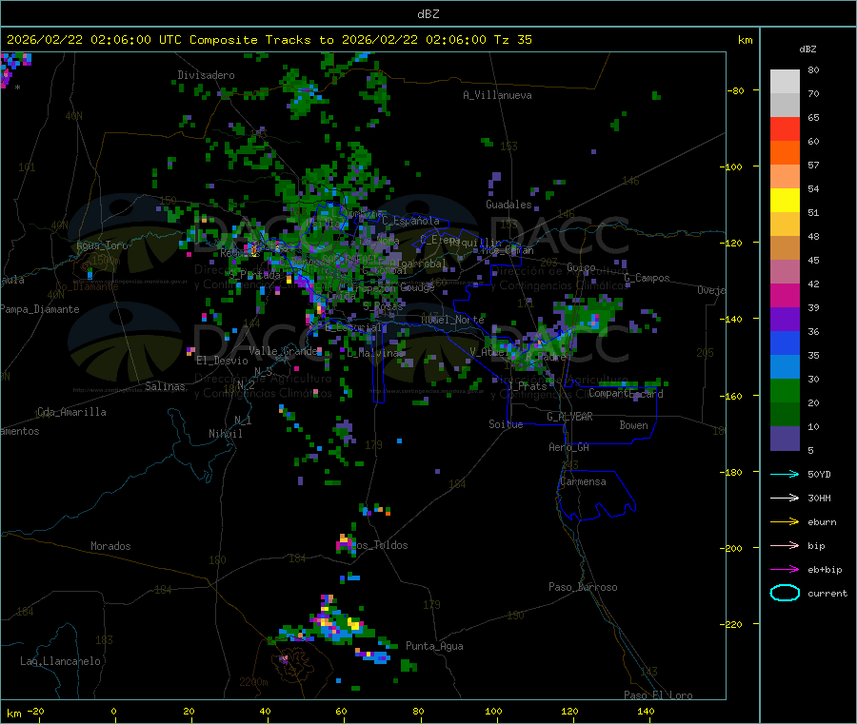Click the eb+bip legend label

point(825,570)
